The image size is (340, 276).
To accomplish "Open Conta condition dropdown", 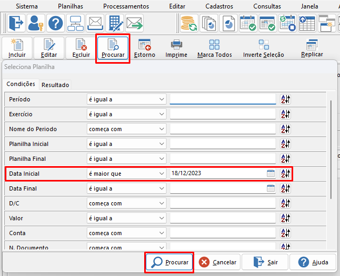I will tap(127, 233).
